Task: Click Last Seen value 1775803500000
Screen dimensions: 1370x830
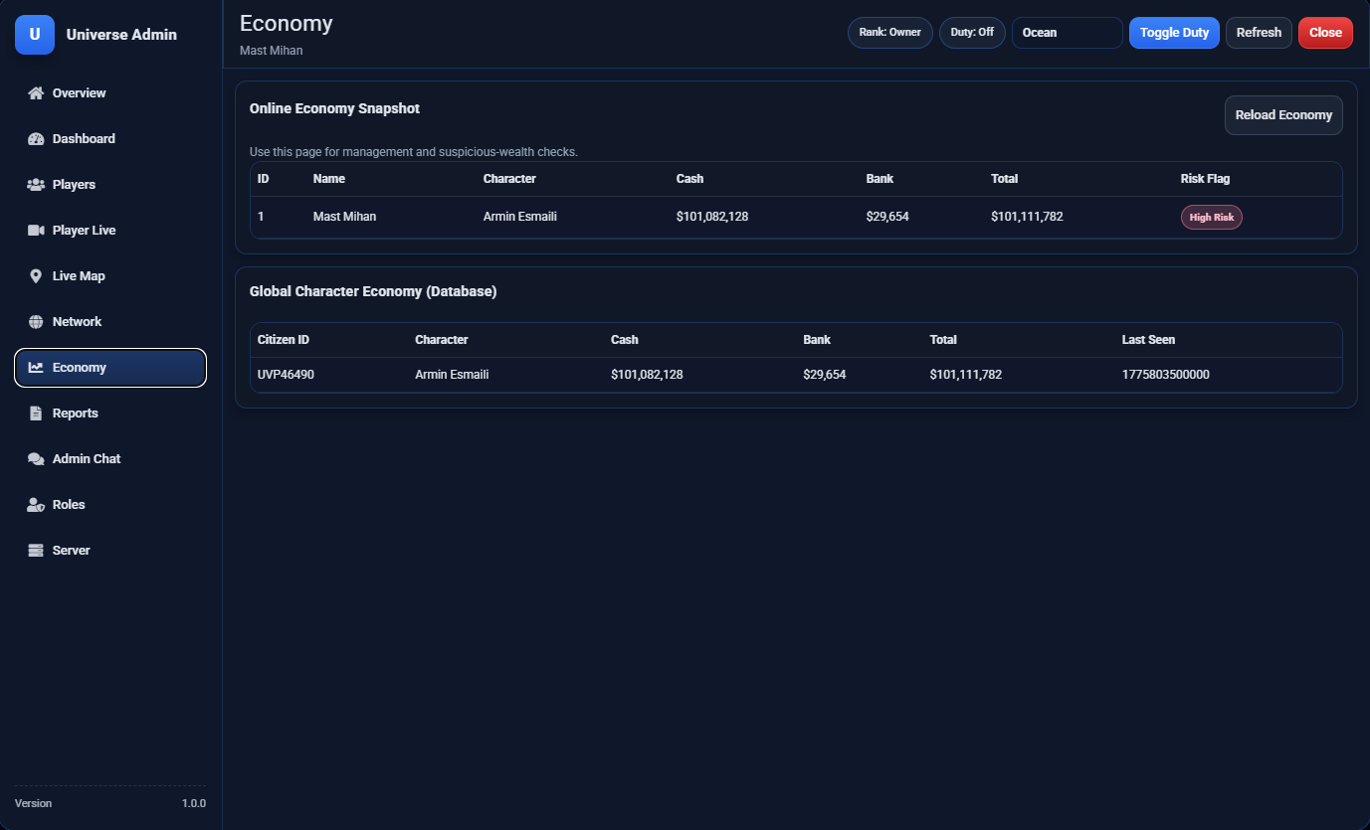Action: [1166, 376]
